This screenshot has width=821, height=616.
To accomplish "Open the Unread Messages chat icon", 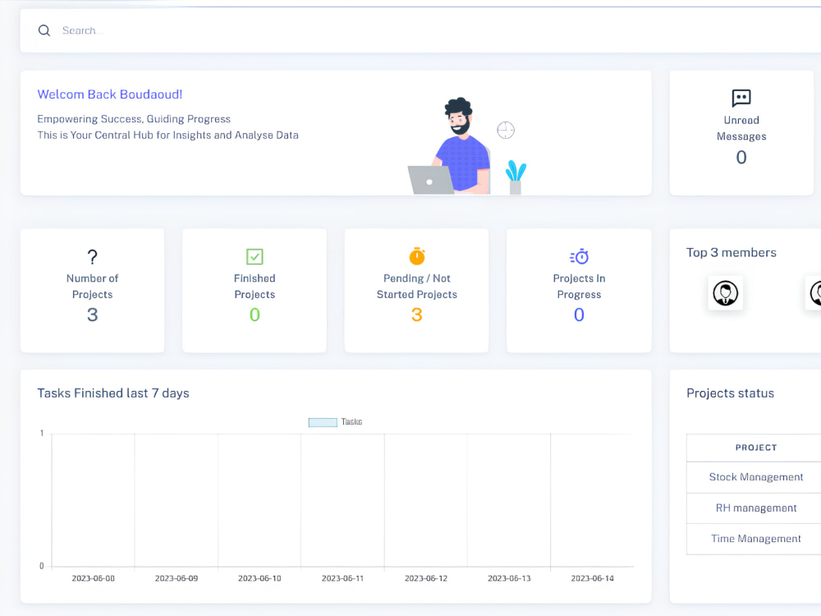I will point(741,98).
